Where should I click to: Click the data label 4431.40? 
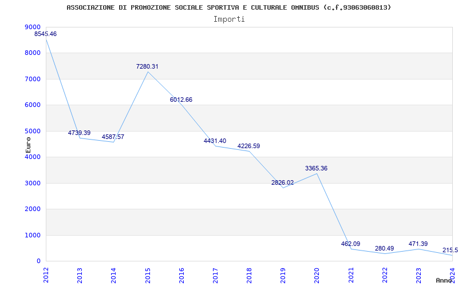click(x=215, y=141)
